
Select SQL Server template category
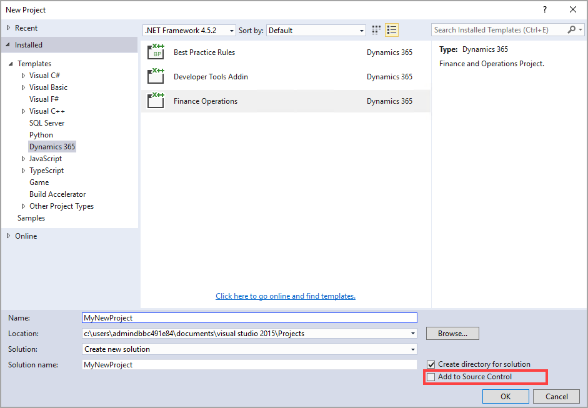pos(47,123)
